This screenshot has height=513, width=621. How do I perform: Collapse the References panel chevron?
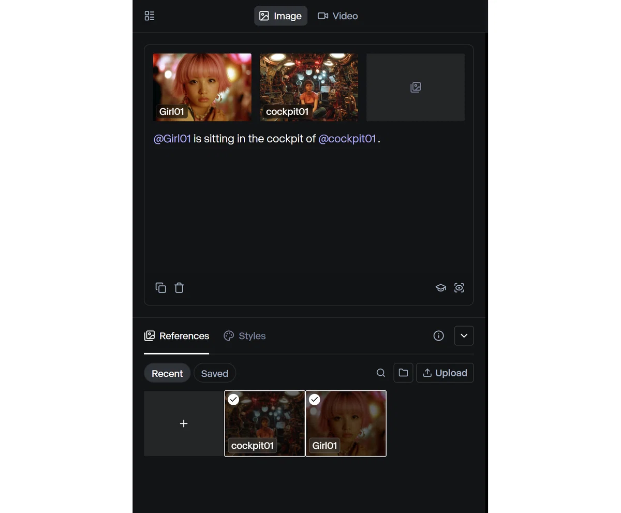click(x=464, y=336)
